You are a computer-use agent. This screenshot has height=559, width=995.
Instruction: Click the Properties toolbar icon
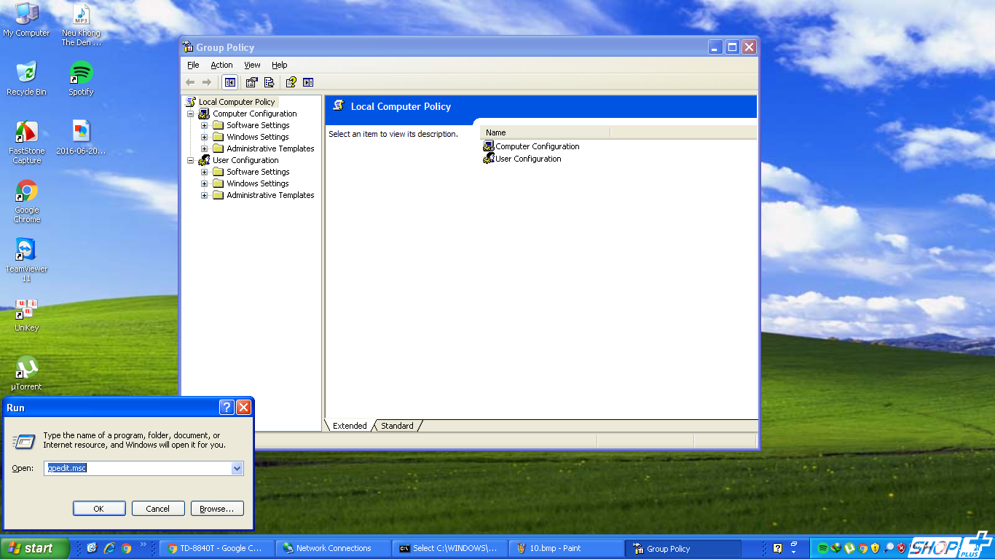pos(252,82)
